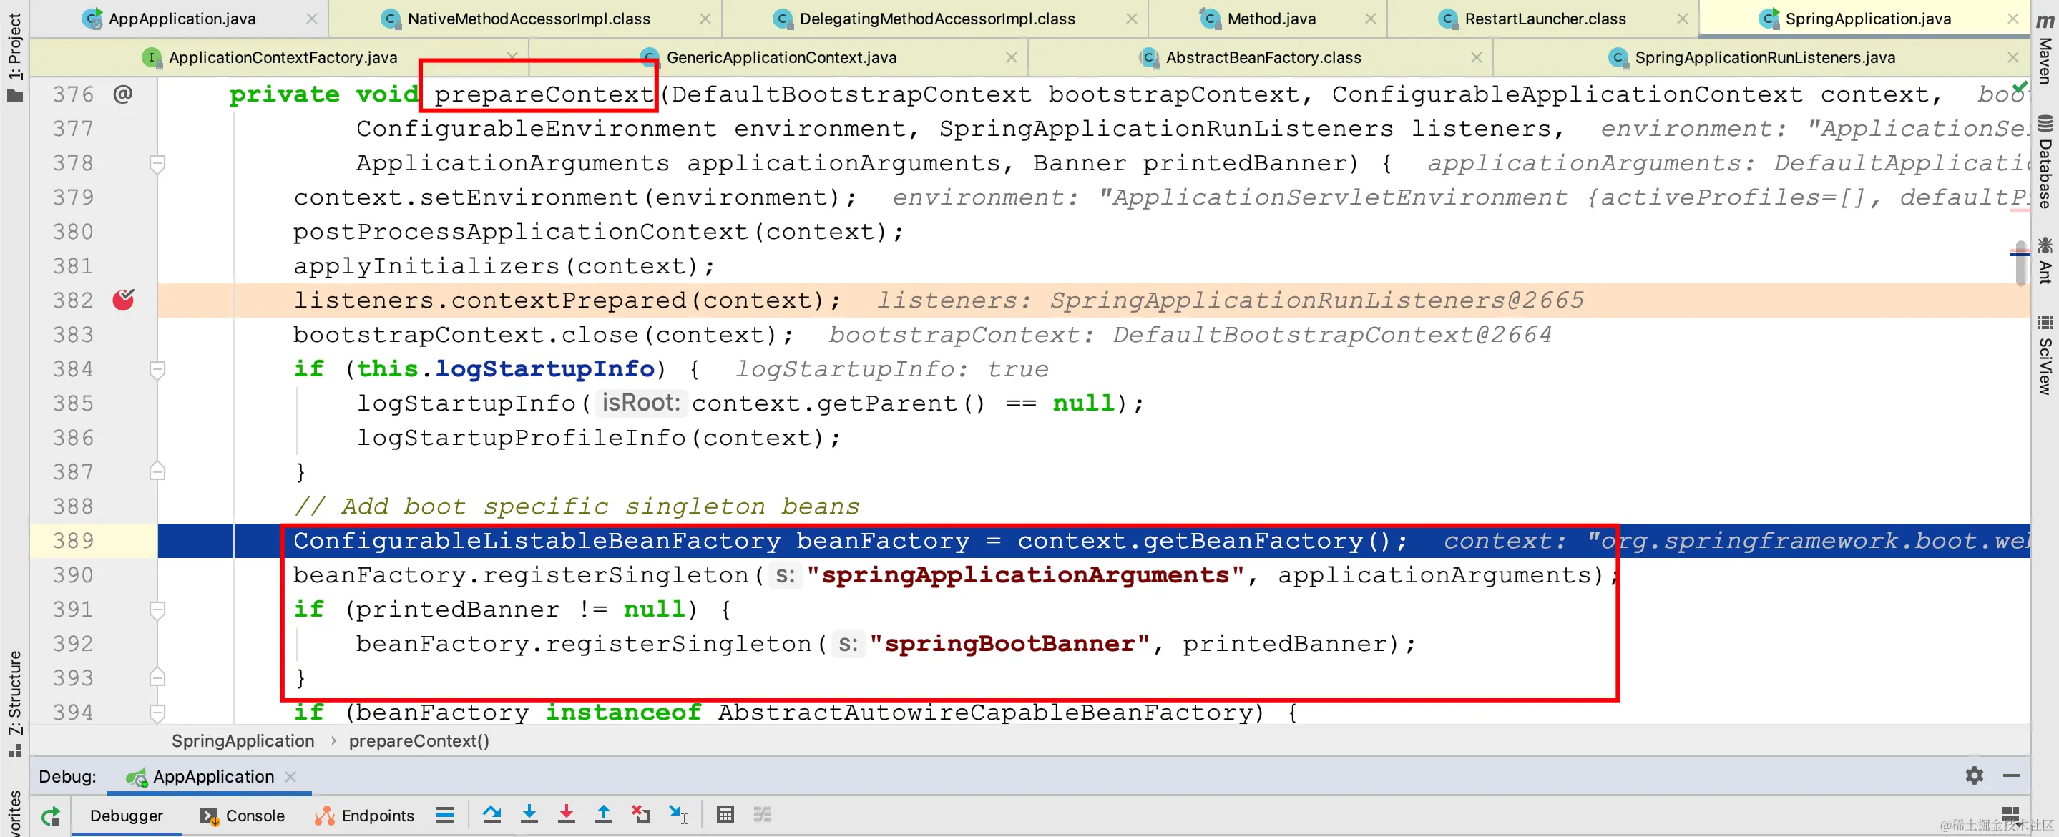
Task: Click the Step Over debugger icon
Action: point(491,814)
